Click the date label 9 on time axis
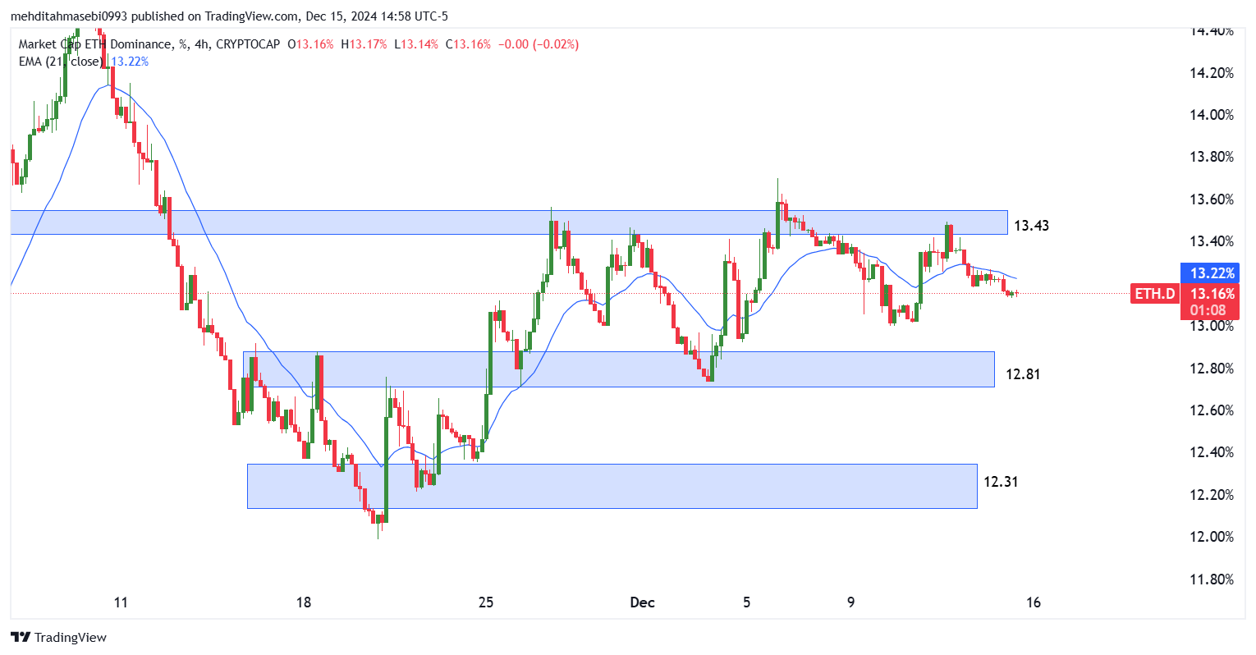 click(x=851, y=602)
